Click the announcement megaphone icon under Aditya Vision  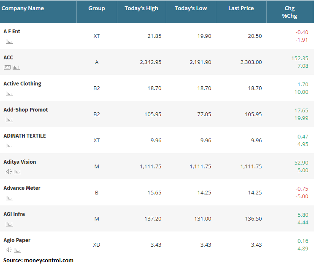8,172
